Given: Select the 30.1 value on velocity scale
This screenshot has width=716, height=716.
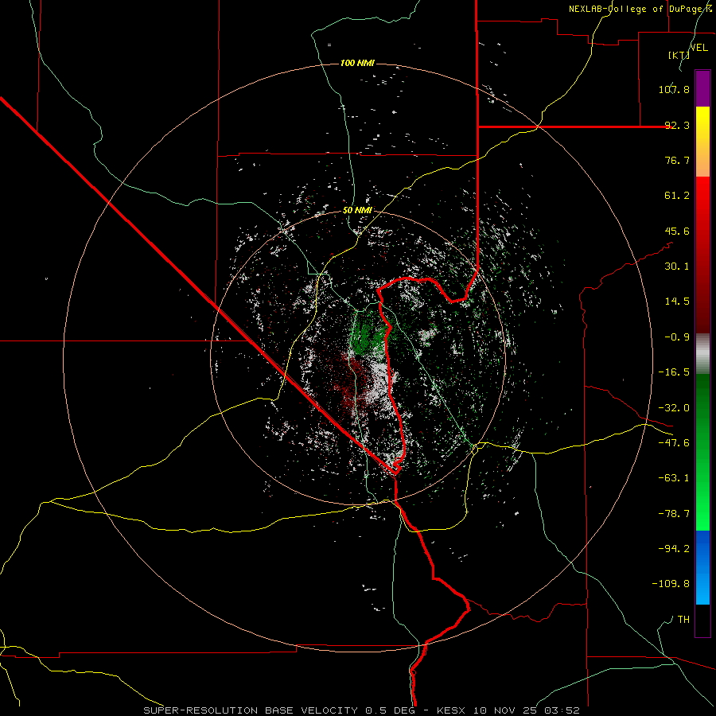Looking at the screenshot, I should click(x=677, y=267).
